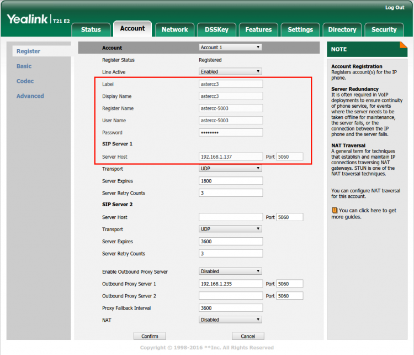The height and width of the screenshot is (355, 414).
Task: Open the Advanced sidebar section
Action: tap(30, 96)
